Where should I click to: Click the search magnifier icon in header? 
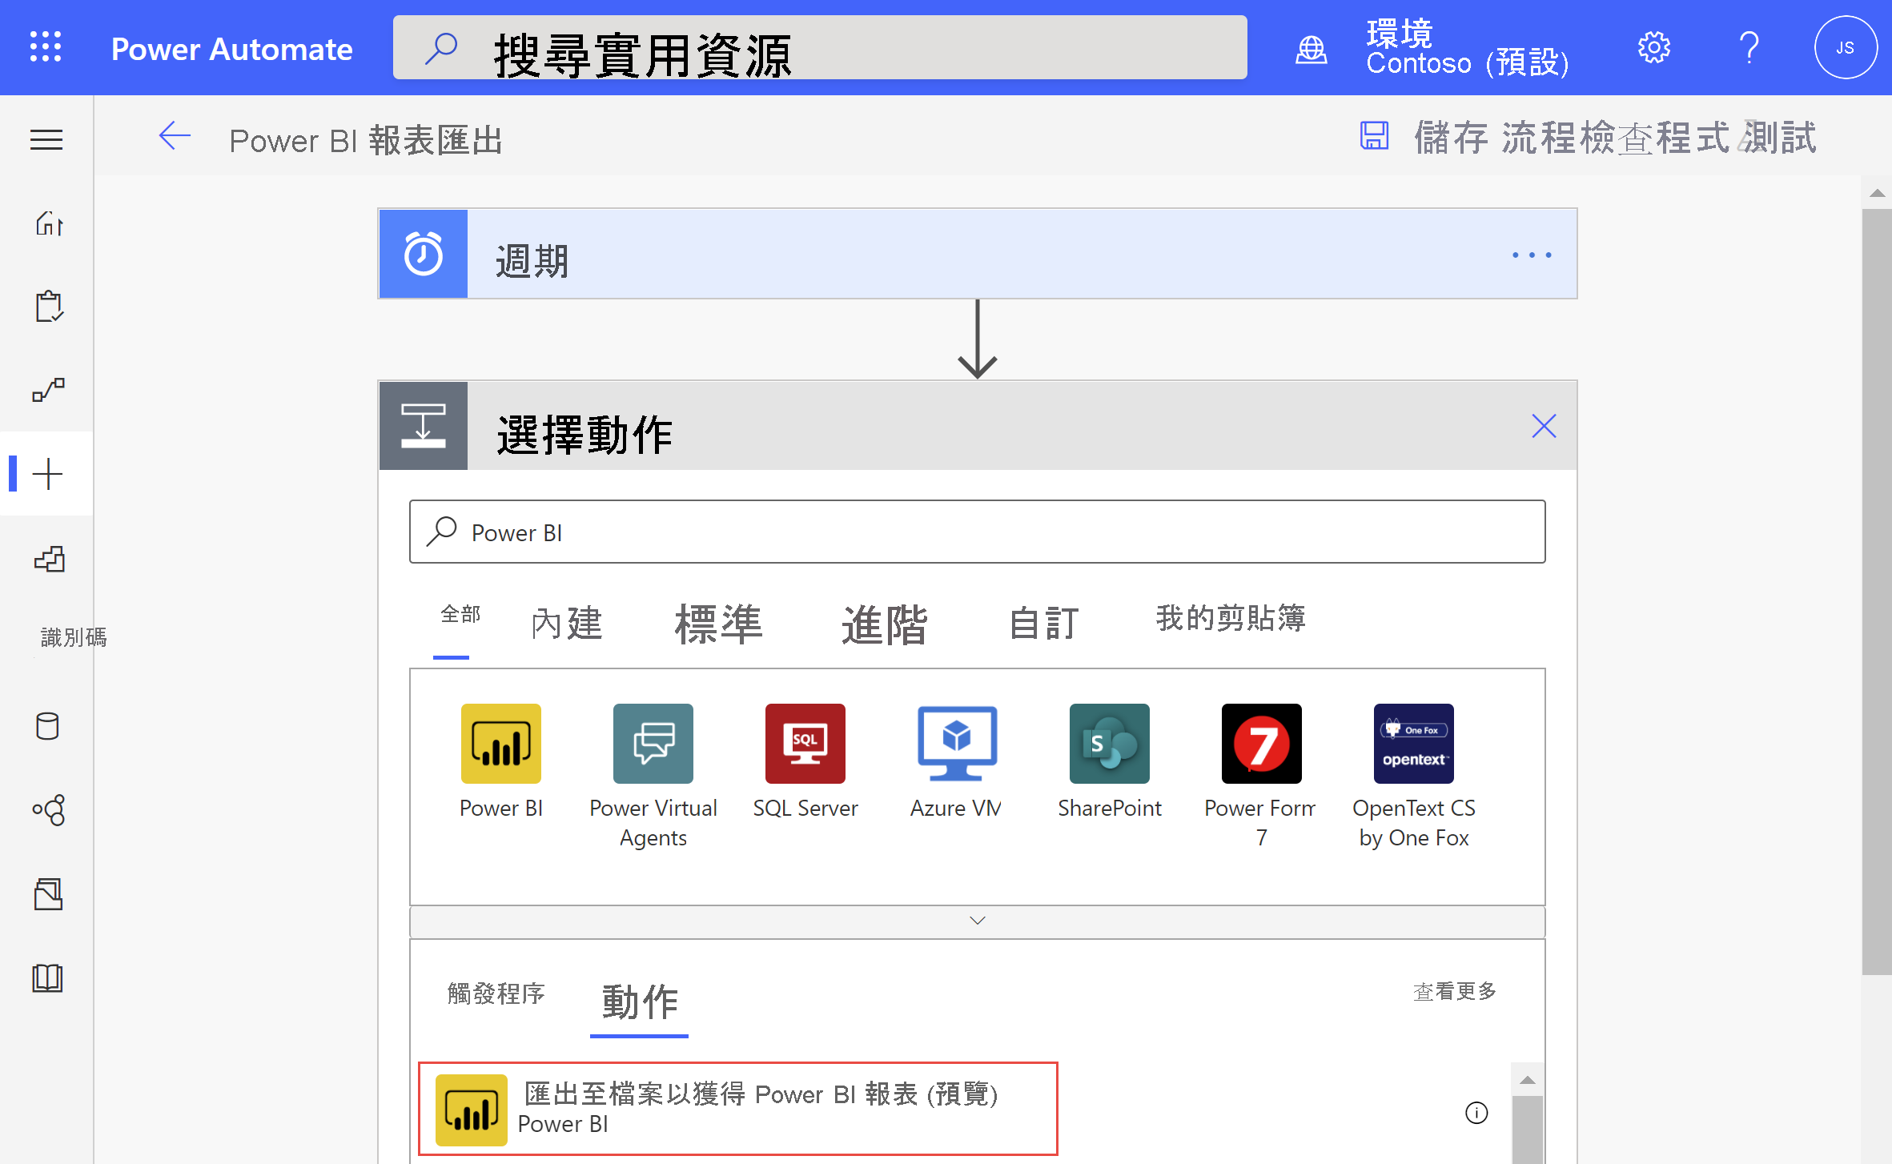pyautogui.click(x=441, y=48)
